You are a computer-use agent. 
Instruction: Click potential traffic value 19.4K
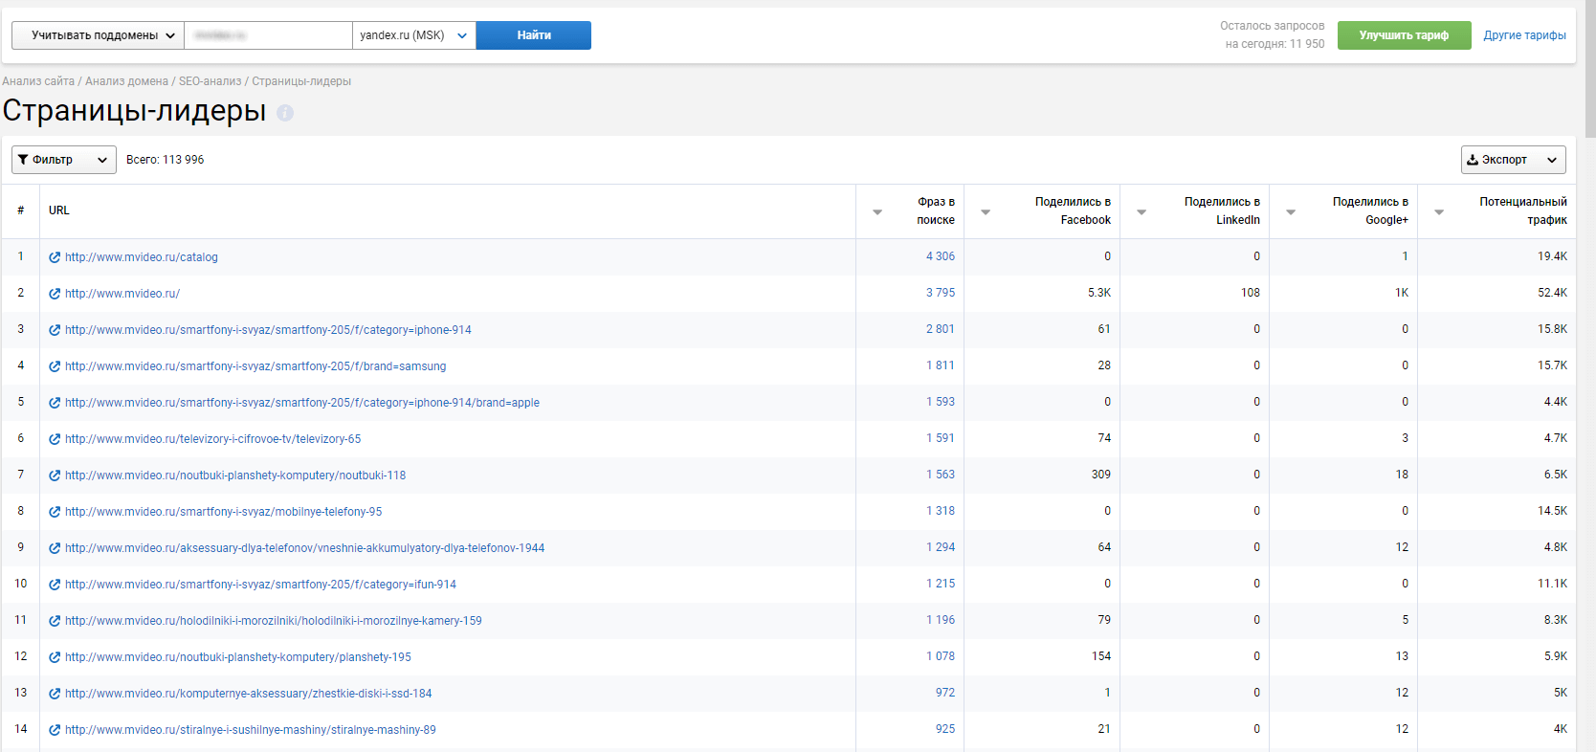click(x=1552, y=256)
